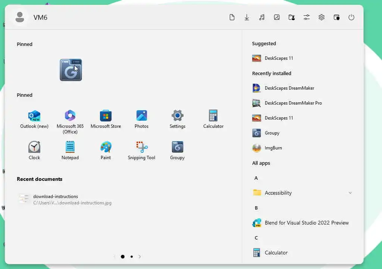The image size is (382, 269).
Task: Open the download-instructions recent document
Action: point(66,200)
